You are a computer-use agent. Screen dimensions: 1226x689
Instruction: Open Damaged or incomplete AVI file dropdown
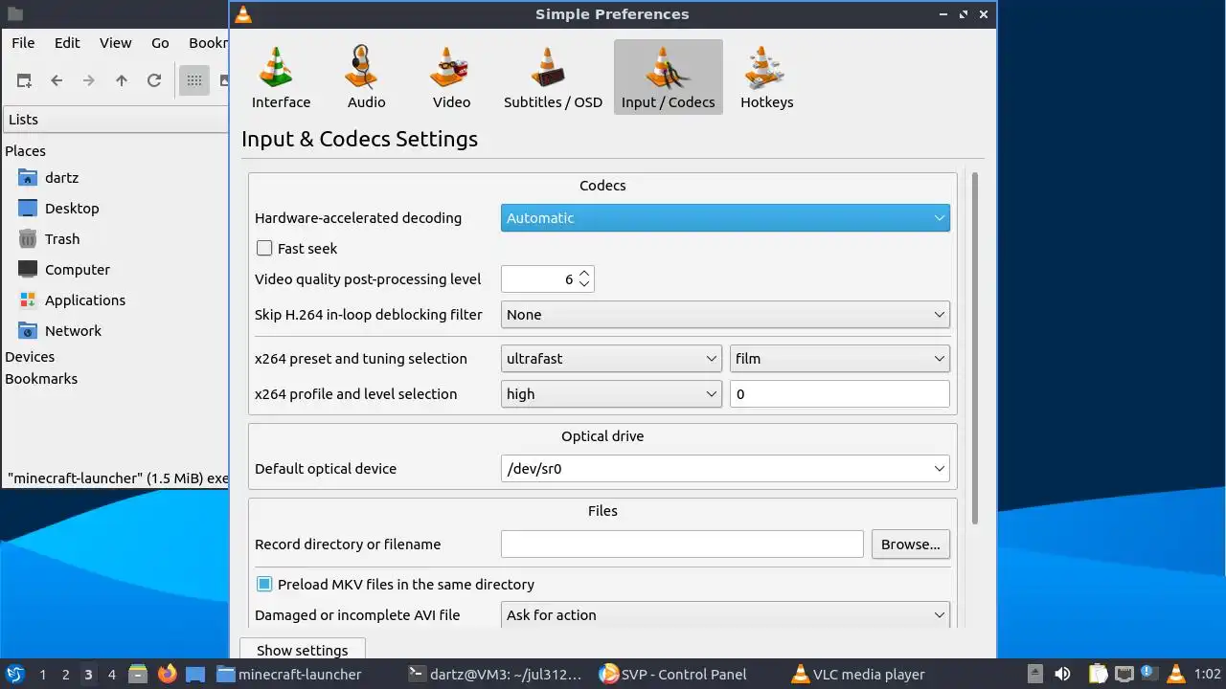click(725, 615)
